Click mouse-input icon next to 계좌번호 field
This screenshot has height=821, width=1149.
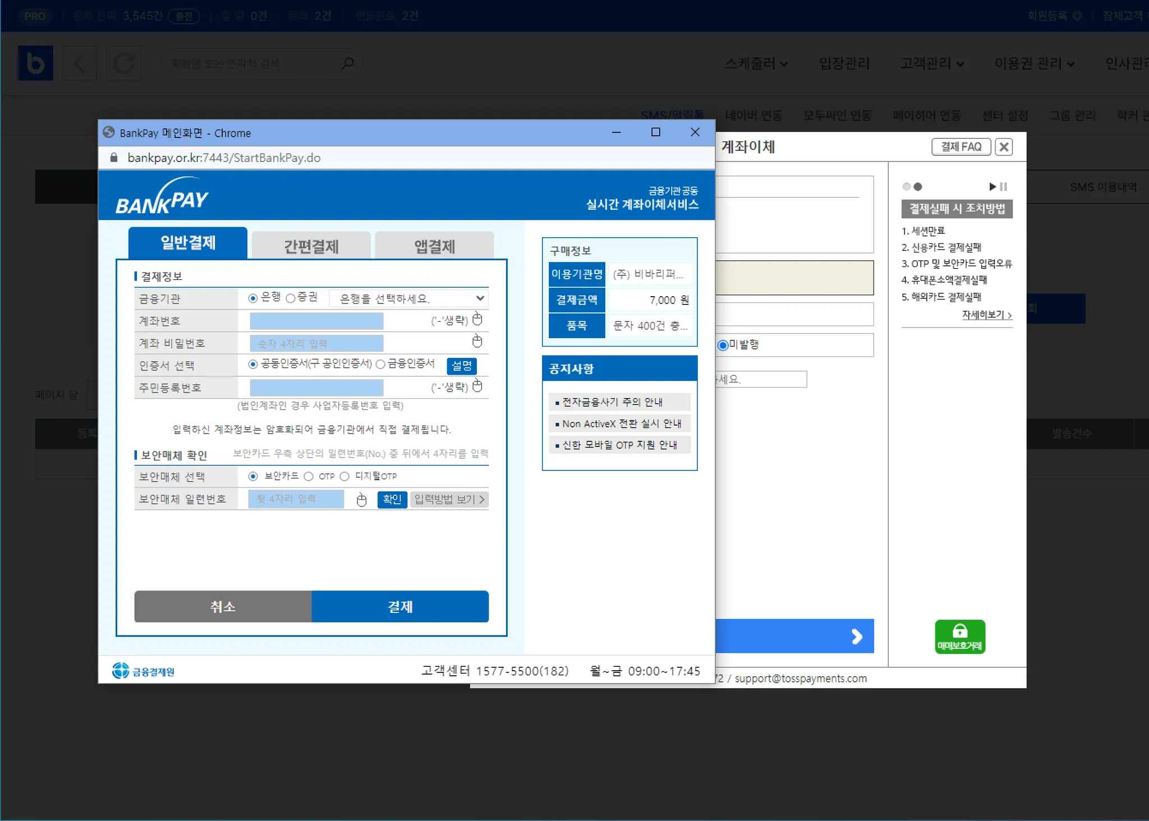(477, 319)
